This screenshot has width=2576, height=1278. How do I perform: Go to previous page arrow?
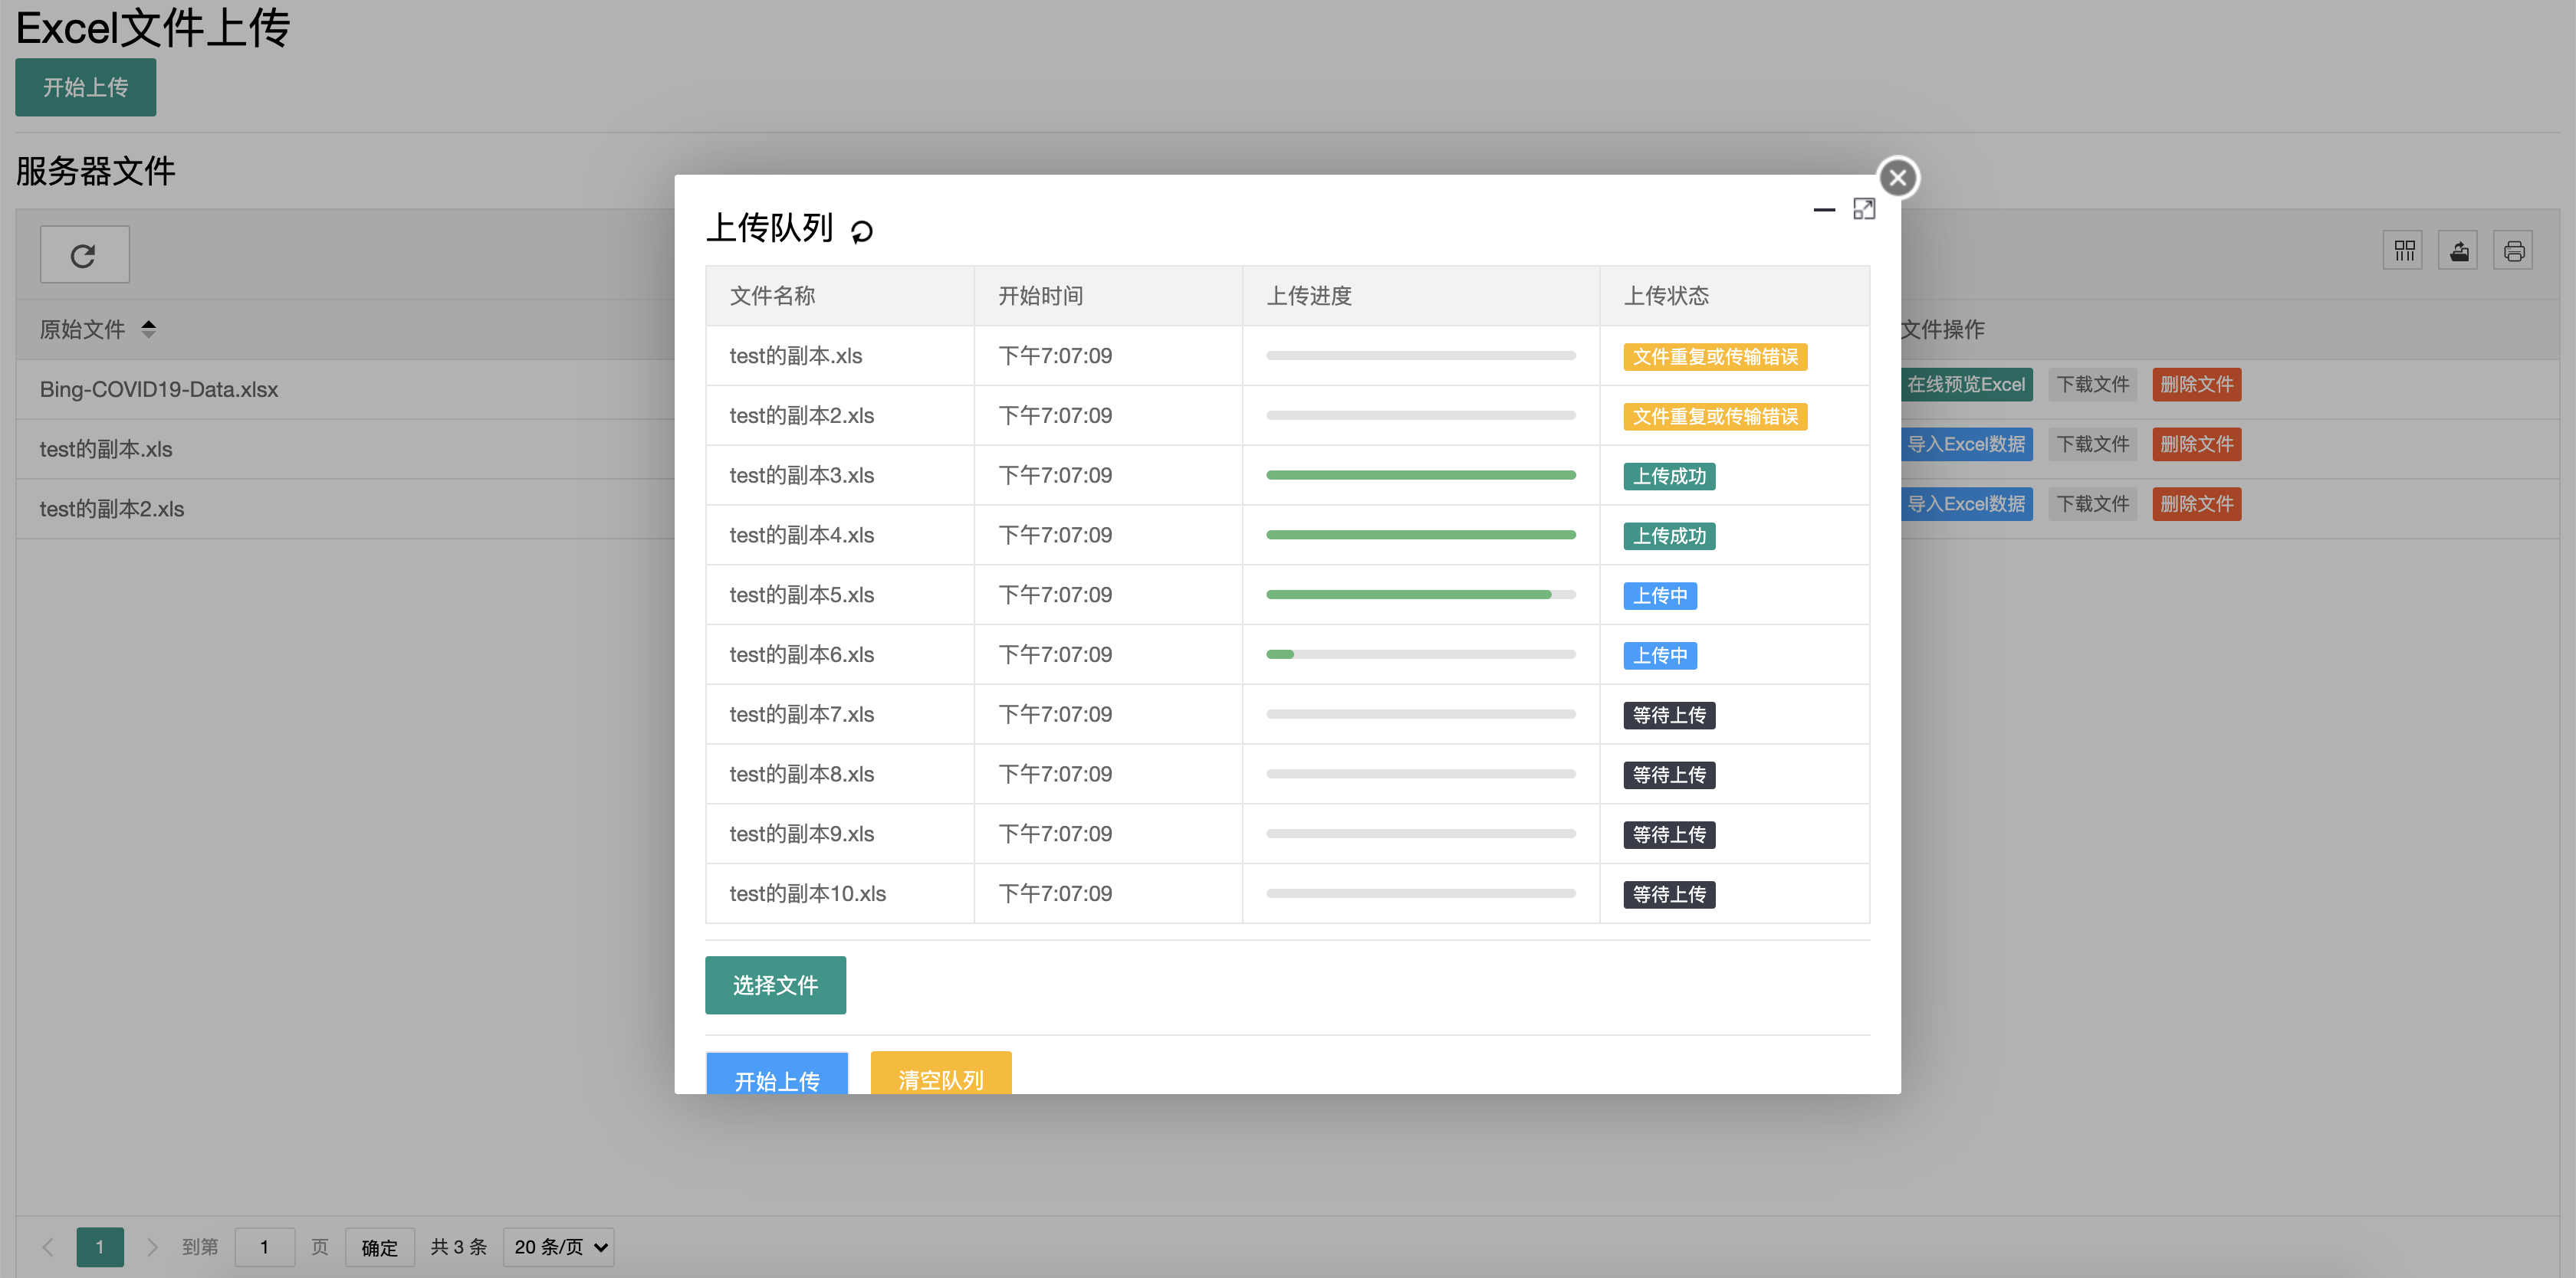pyautogui.click(x=48, y=1247)
